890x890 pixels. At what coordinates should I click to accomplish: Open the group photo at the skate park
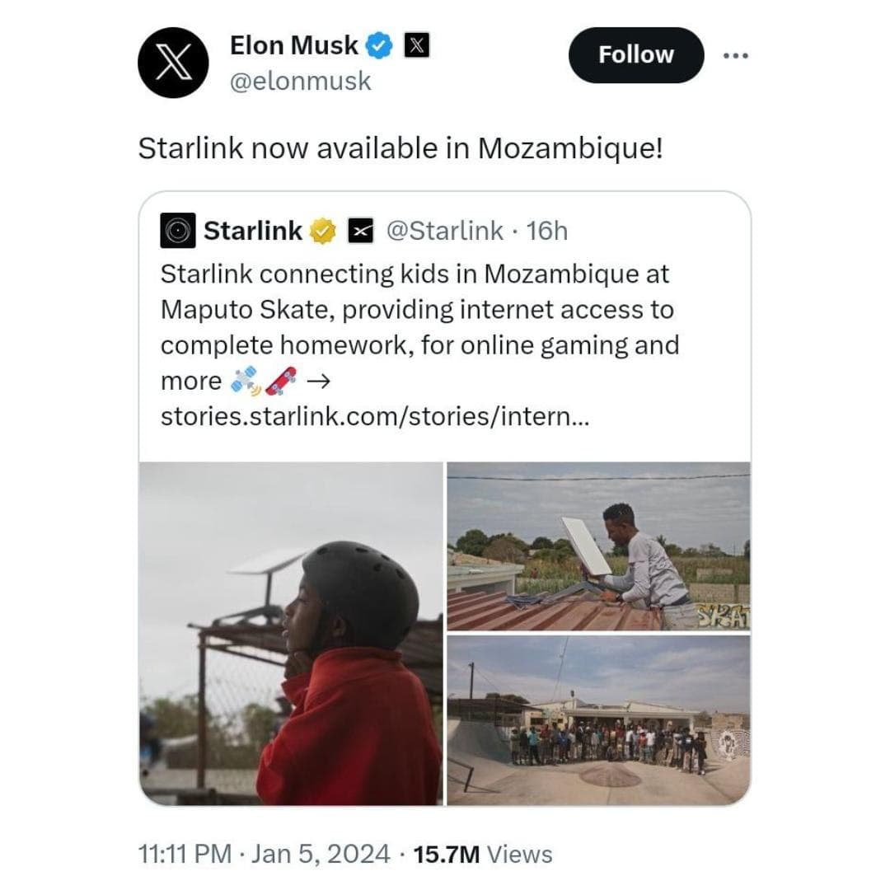coord(598,719)
